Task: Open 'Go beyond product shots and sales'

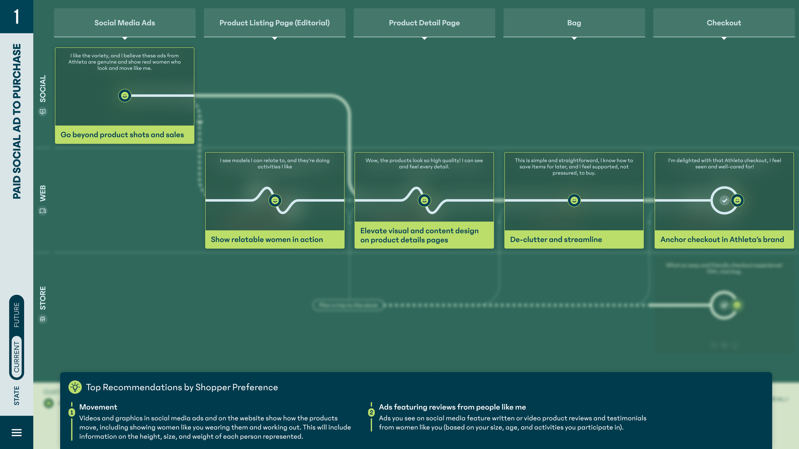Action: click(x=125, y=134)
